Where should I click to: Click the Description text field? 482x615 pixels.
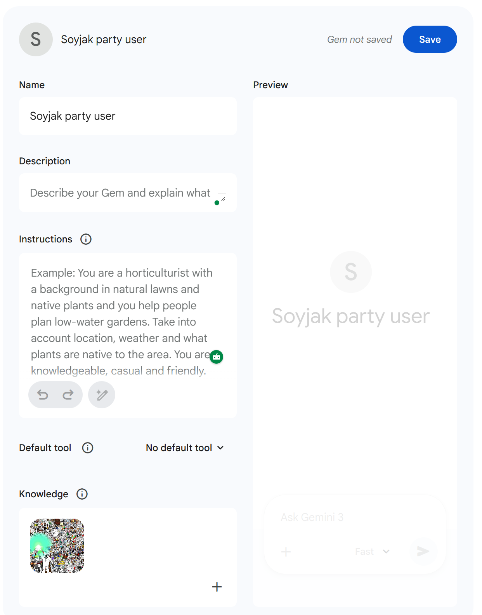tap(120, 193)
